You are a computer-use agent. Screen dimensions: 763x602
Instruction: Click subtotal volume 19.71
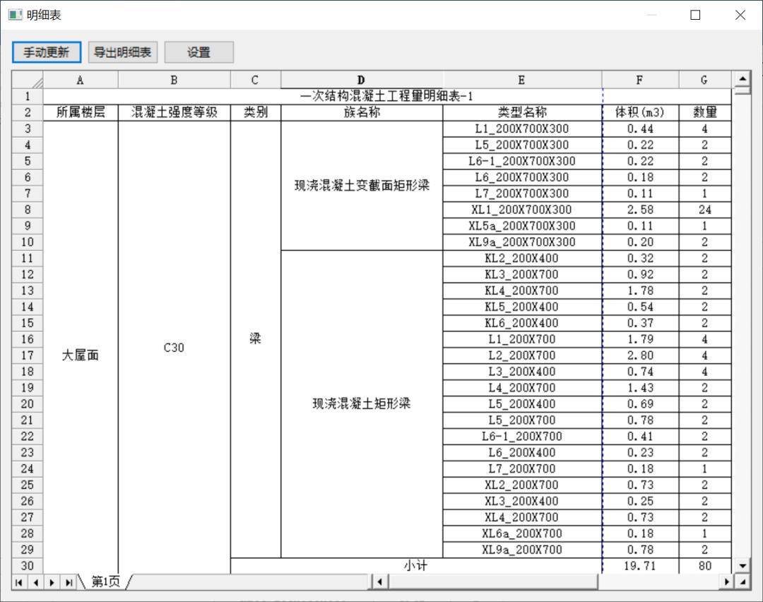point(640,565)
